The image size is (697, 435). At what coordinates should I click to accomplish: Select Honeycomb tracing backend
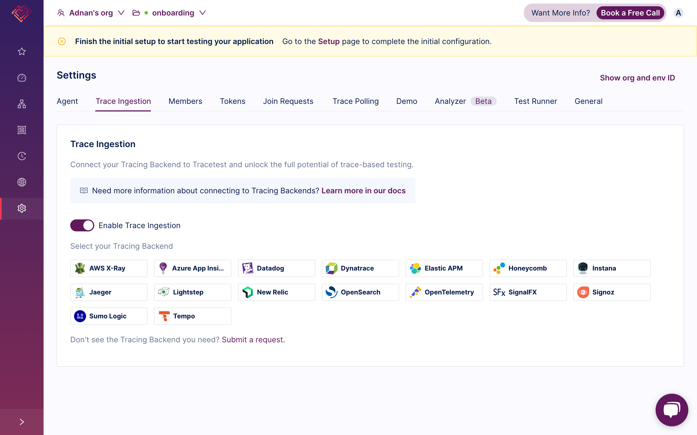tap(528, 268)
